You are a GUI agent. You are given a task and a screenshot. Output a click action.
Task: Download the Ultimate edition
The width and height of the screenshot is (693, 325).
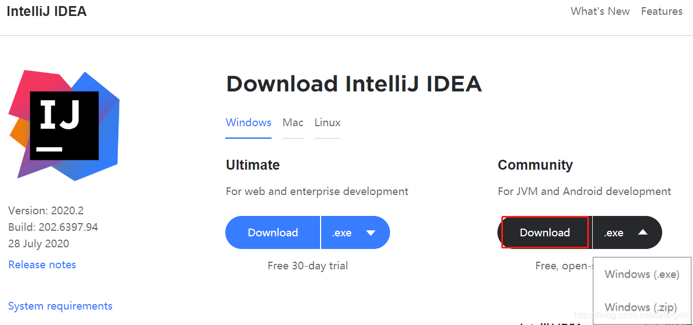pos(272,232)
